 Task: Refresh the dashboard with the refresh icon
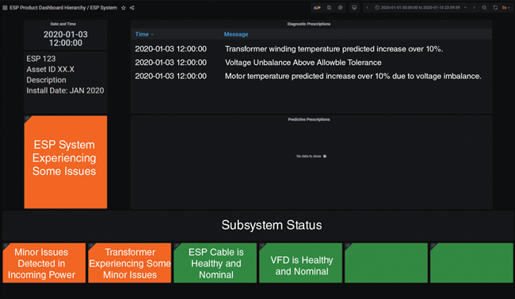click(x=495, y=8)
